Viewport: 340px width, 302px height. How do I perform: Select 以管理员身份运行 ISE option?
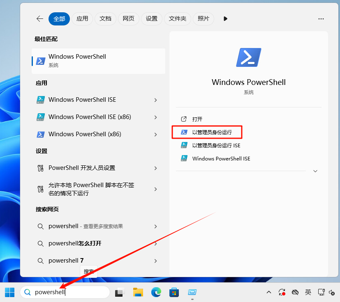pos(216,145)
